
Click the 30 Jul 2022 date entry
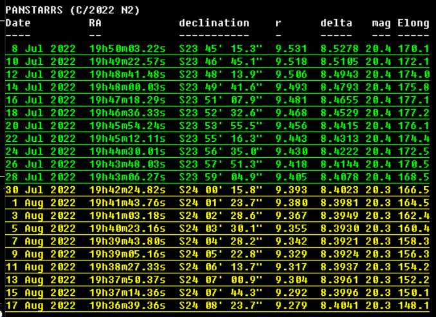pyautogui.click(x=41, y=189)
